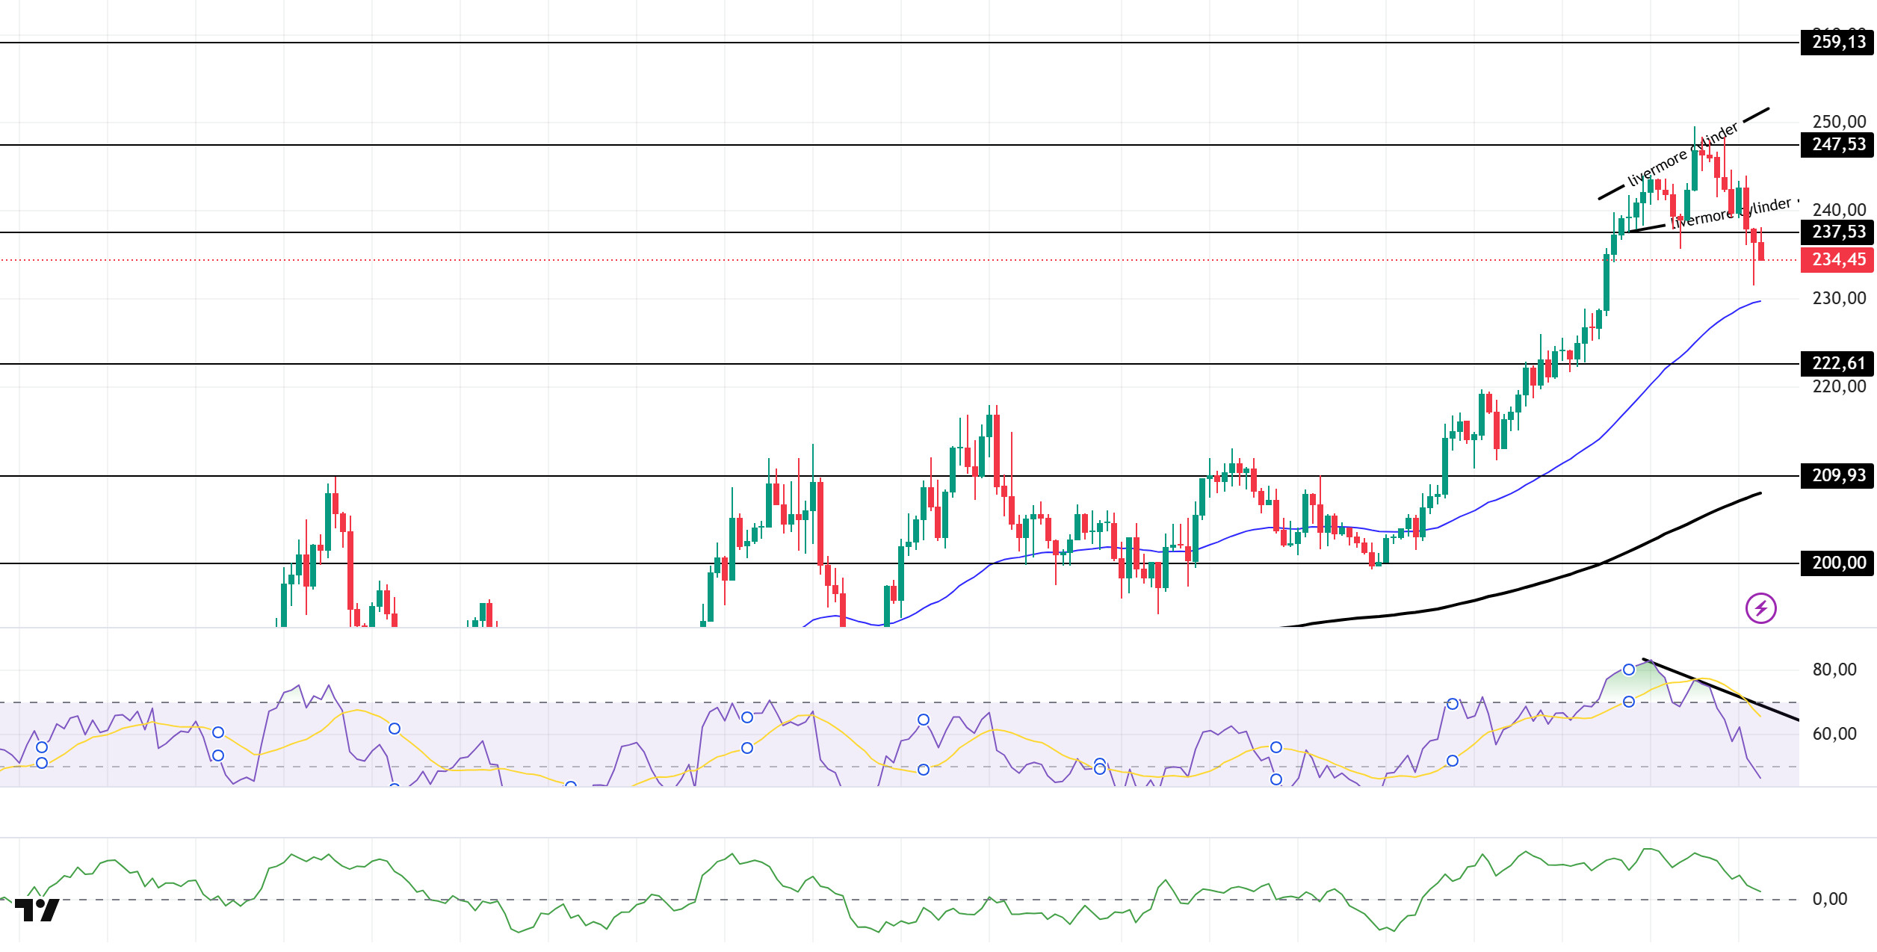Screen dimensions: 1877x952
Task: Click the 220,00 price axis label
Action: 1839,387
